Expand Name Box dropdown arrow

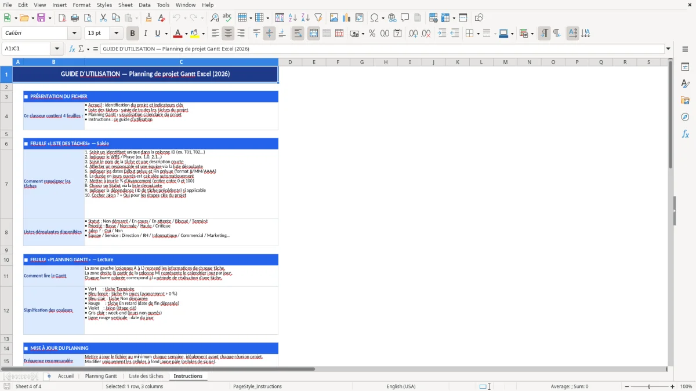pyautogui.click(x=57, y=49)
